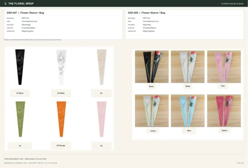Viewport: 248px width, 168px height.
Task: Open the magenta Option sleeve photo
Action: click(224, 111)
